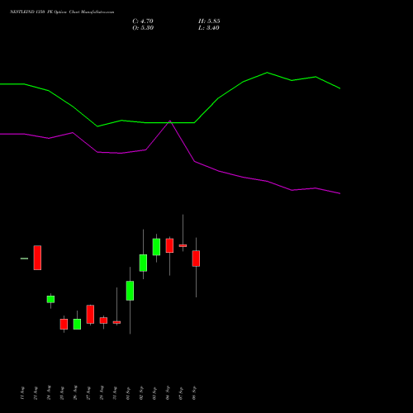Select the high value 'H: 5.85'
Image resolution: width=413 pixels, height=413 pixels.
[x=209, y=21]
